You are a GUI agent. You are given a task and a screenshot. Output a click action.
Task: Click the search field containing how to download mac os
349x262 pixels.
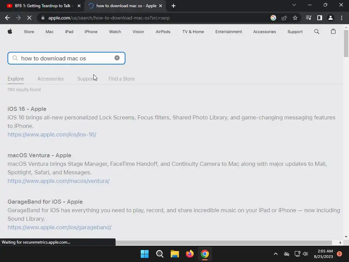click(66, 58)
